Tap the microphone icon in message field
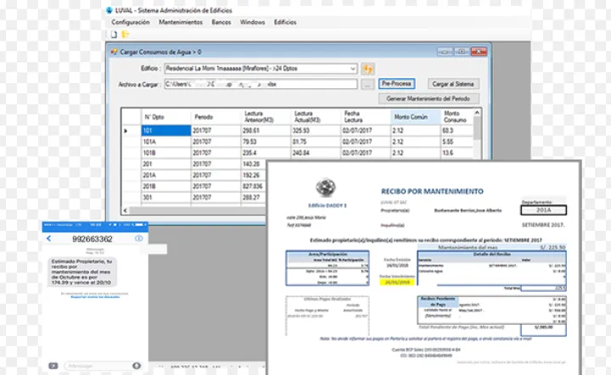The height and width of the screenshot is (375, 611). point(137,366)
